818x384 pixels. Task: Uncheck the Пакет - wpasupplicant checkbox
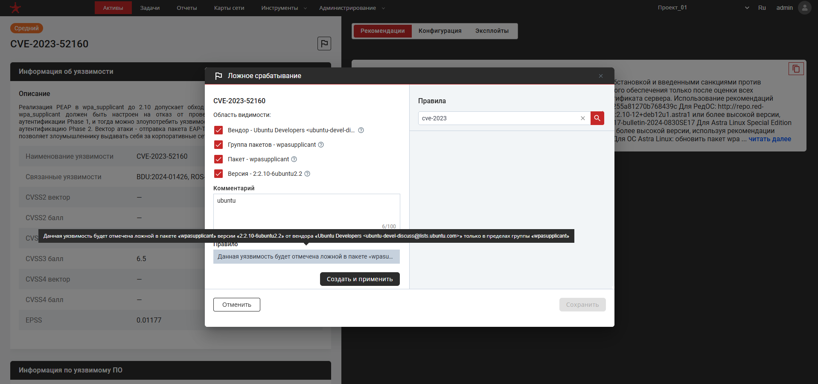218,159
